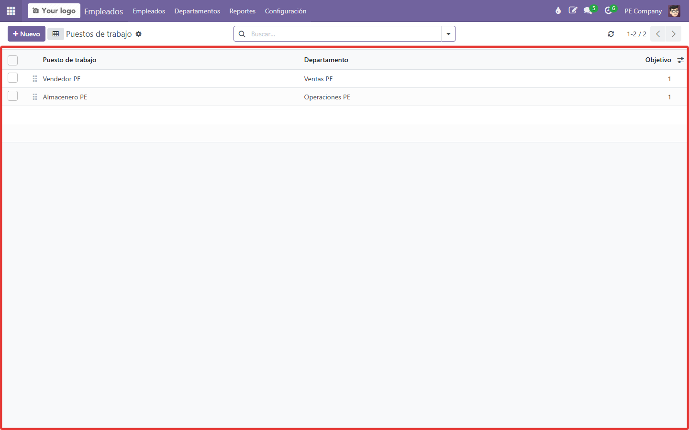Go to previous page arrow
The width and height of the screenshot is (689, 430).
pyautogui.click(x=658, y=34)
